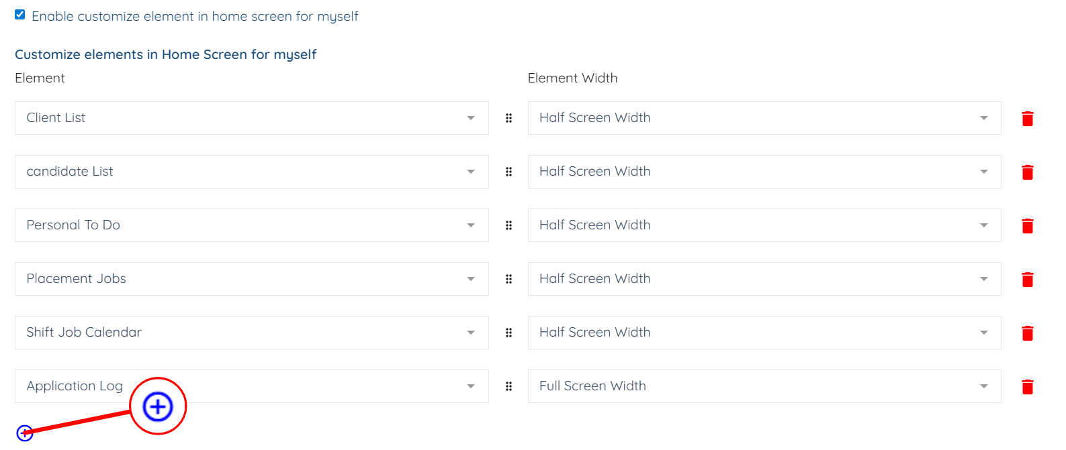
Task: Remove the Personal To Do element
Action: (1027, 226)
